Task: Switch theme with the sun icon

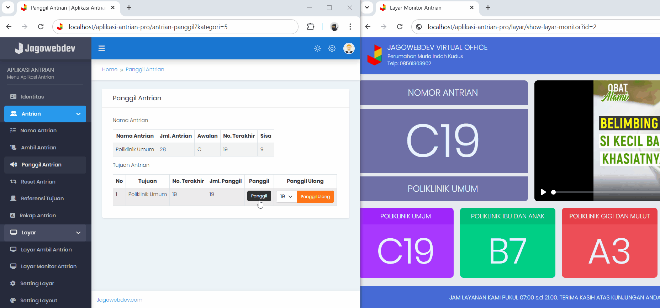Action: (x=317, y=48)
